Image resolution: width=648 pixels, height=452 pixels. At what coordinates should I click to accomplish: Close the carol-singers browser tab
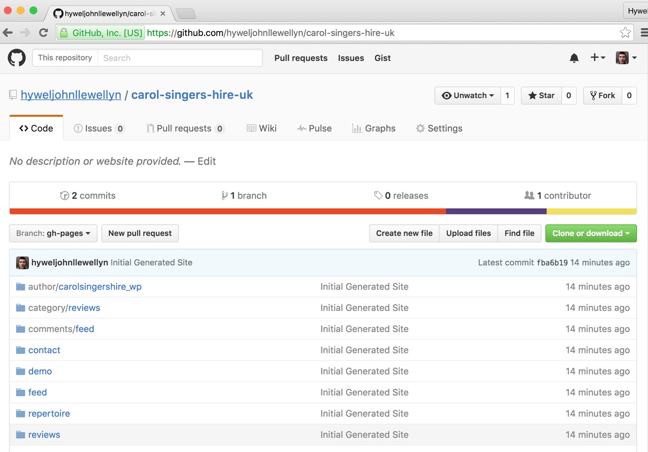point(163,14)
